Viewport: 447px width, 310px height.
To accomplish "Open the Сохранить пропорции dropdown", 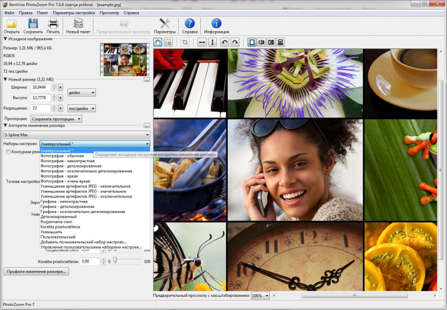I will tap(56, 119).
